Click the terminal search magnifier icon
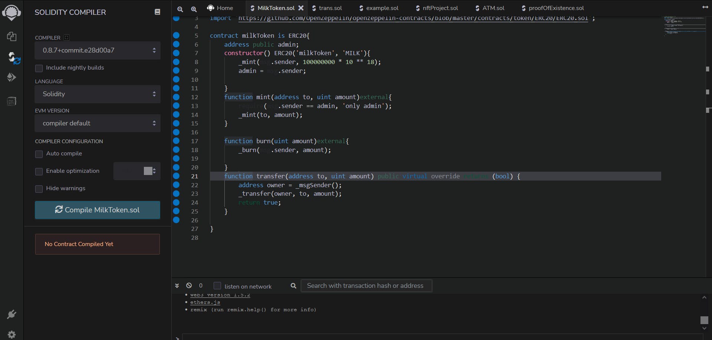This screenshot has height=340, width=712. coord(293,286)
